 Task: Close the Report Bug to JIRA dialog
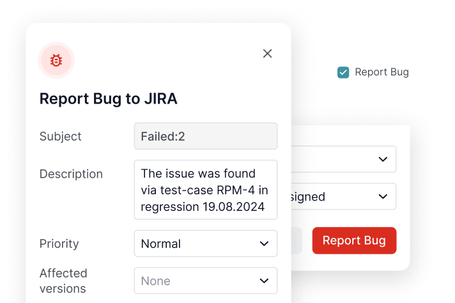pyautogui.click(x=267, y=54)
